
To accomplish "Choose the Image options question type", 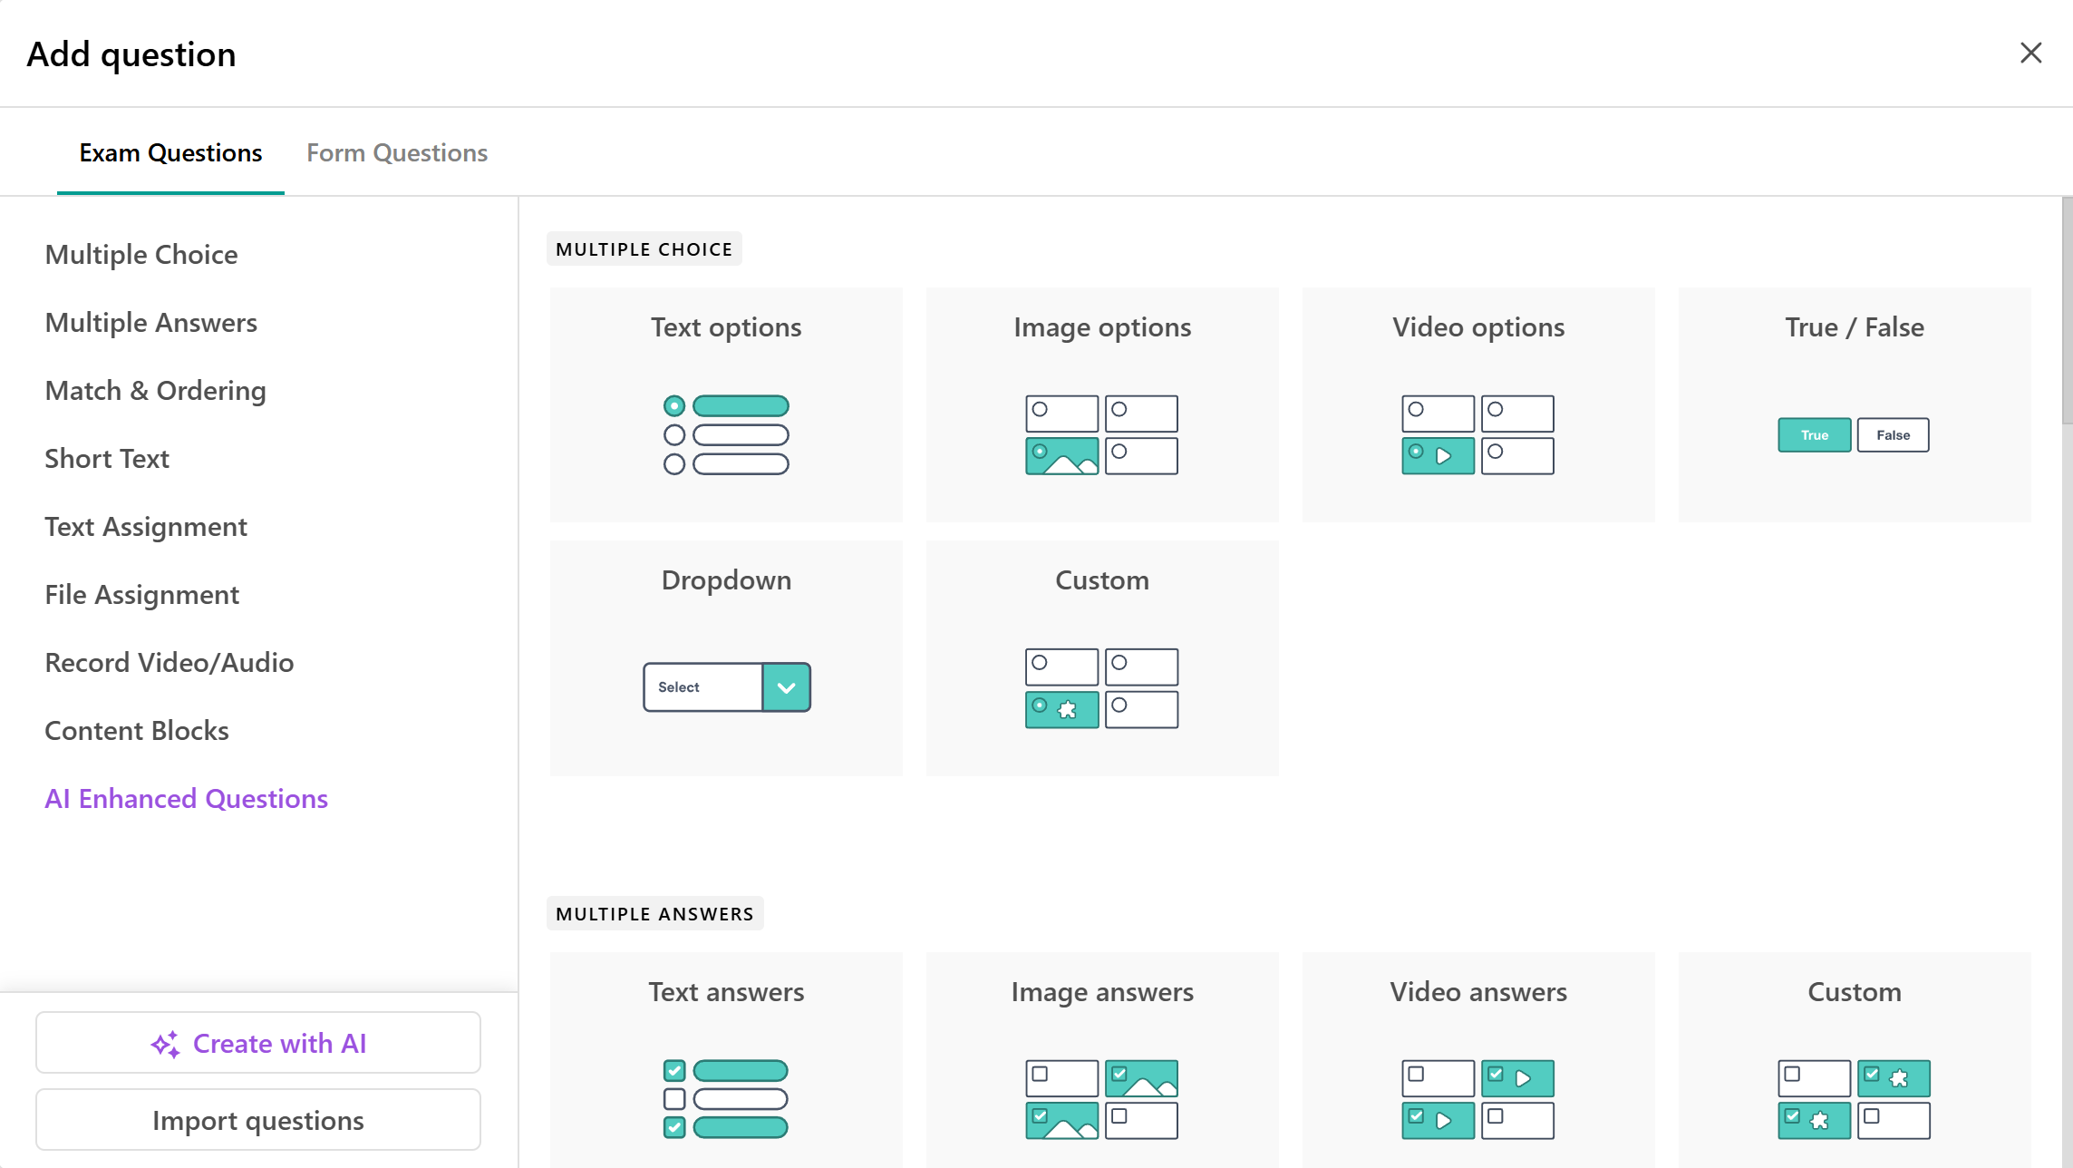I will pyautogui.click(x=1101, y=404).
